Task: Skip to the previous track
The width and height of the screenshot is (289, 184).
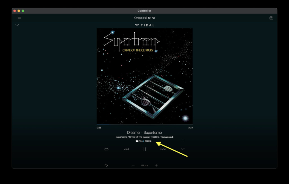Action: pyautogui.click(x=126, y=149)
